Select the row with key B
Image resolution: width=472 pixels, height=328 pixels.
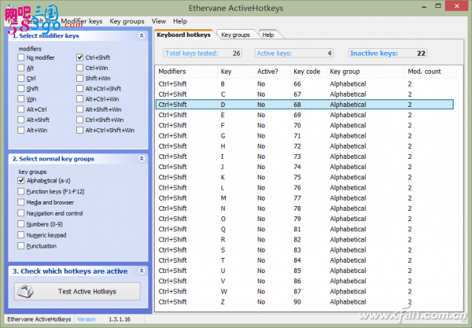point(304,84)
